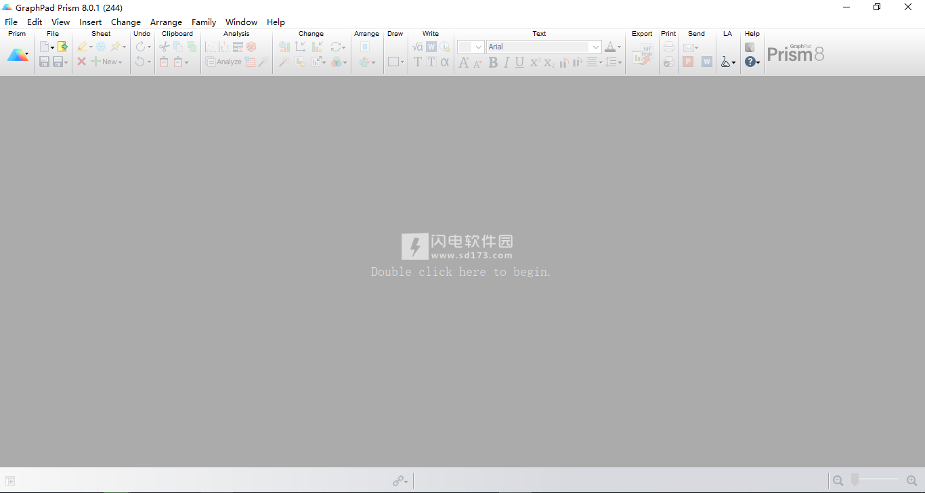Click the gray square icon under Help

tap(750, 47)
